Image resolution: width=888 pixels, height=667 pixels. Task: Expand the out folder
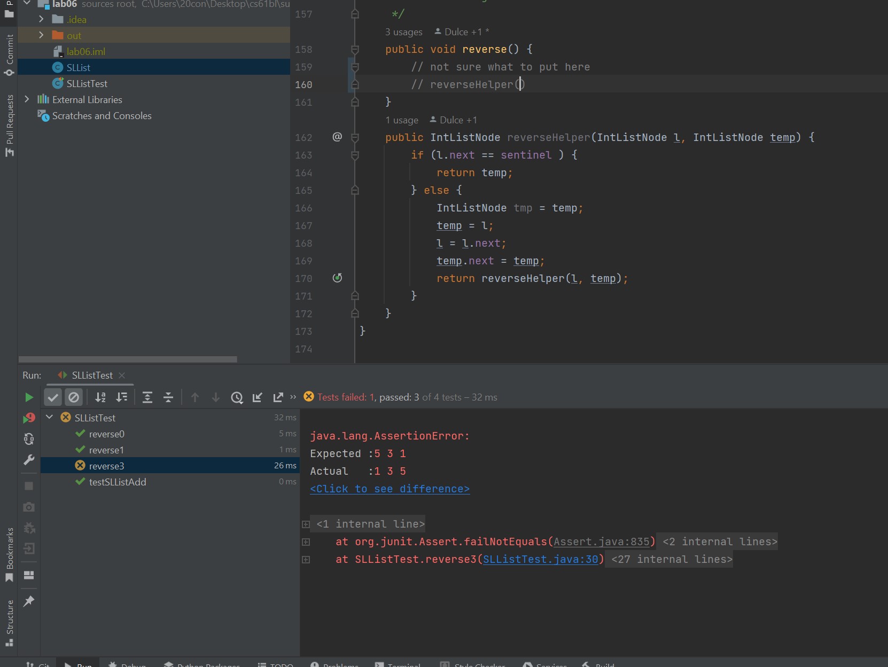click(42, 35)
